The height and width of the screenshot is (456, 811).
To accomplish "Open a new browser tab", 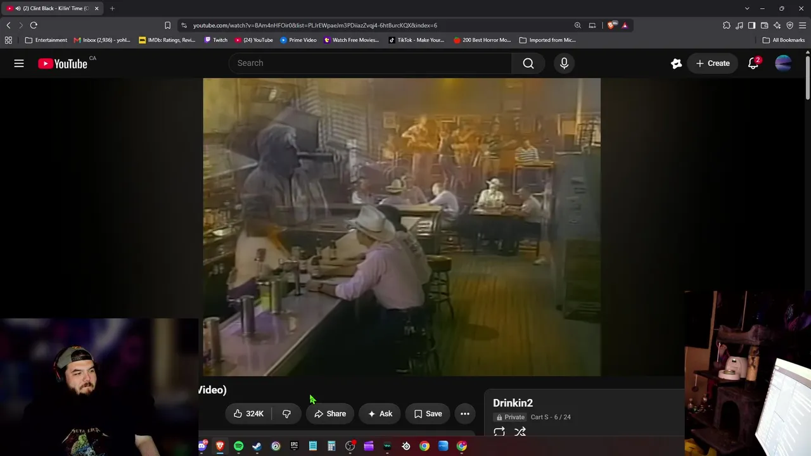I will [x=112, y=8].
